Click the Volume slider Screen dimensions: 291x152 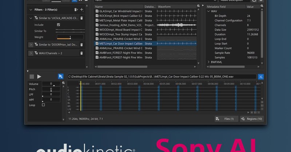click(x=51, y=84)
